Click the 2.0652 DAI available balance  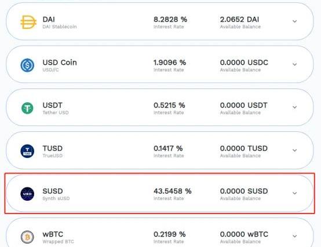pos(239,20)
